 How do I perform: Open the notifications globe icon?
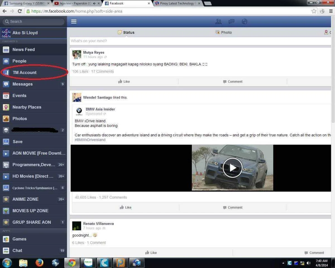pos(245,21)
